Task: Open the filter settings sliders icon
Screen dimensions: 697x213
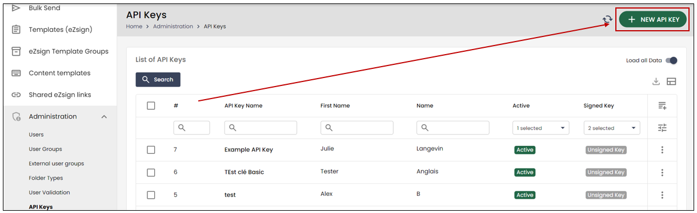Action: 662,128
